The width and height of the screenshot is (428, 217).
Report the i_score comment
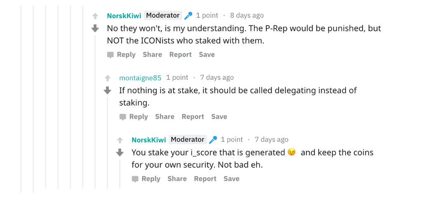[x=205, y=179]
